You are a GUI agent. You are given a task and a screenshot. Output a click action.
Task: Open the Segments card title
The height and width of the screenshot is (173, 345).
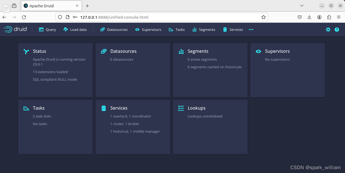pos(198,51)
